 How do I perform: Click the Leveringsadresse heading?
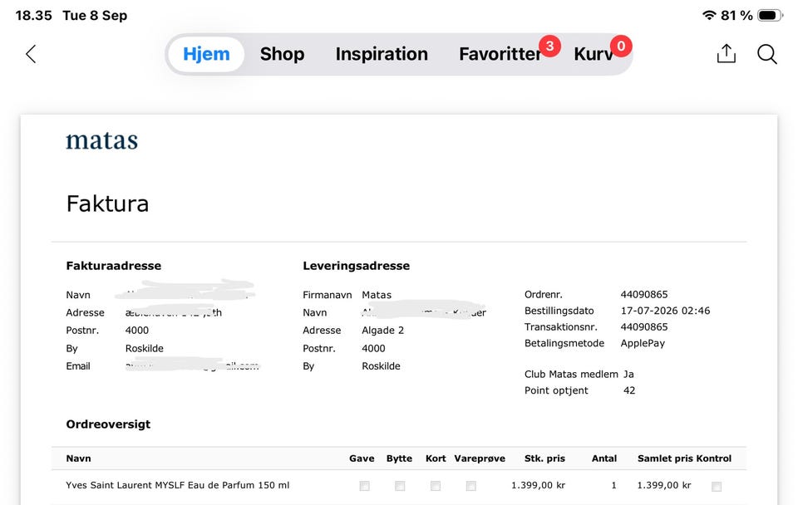click(357, 266)
